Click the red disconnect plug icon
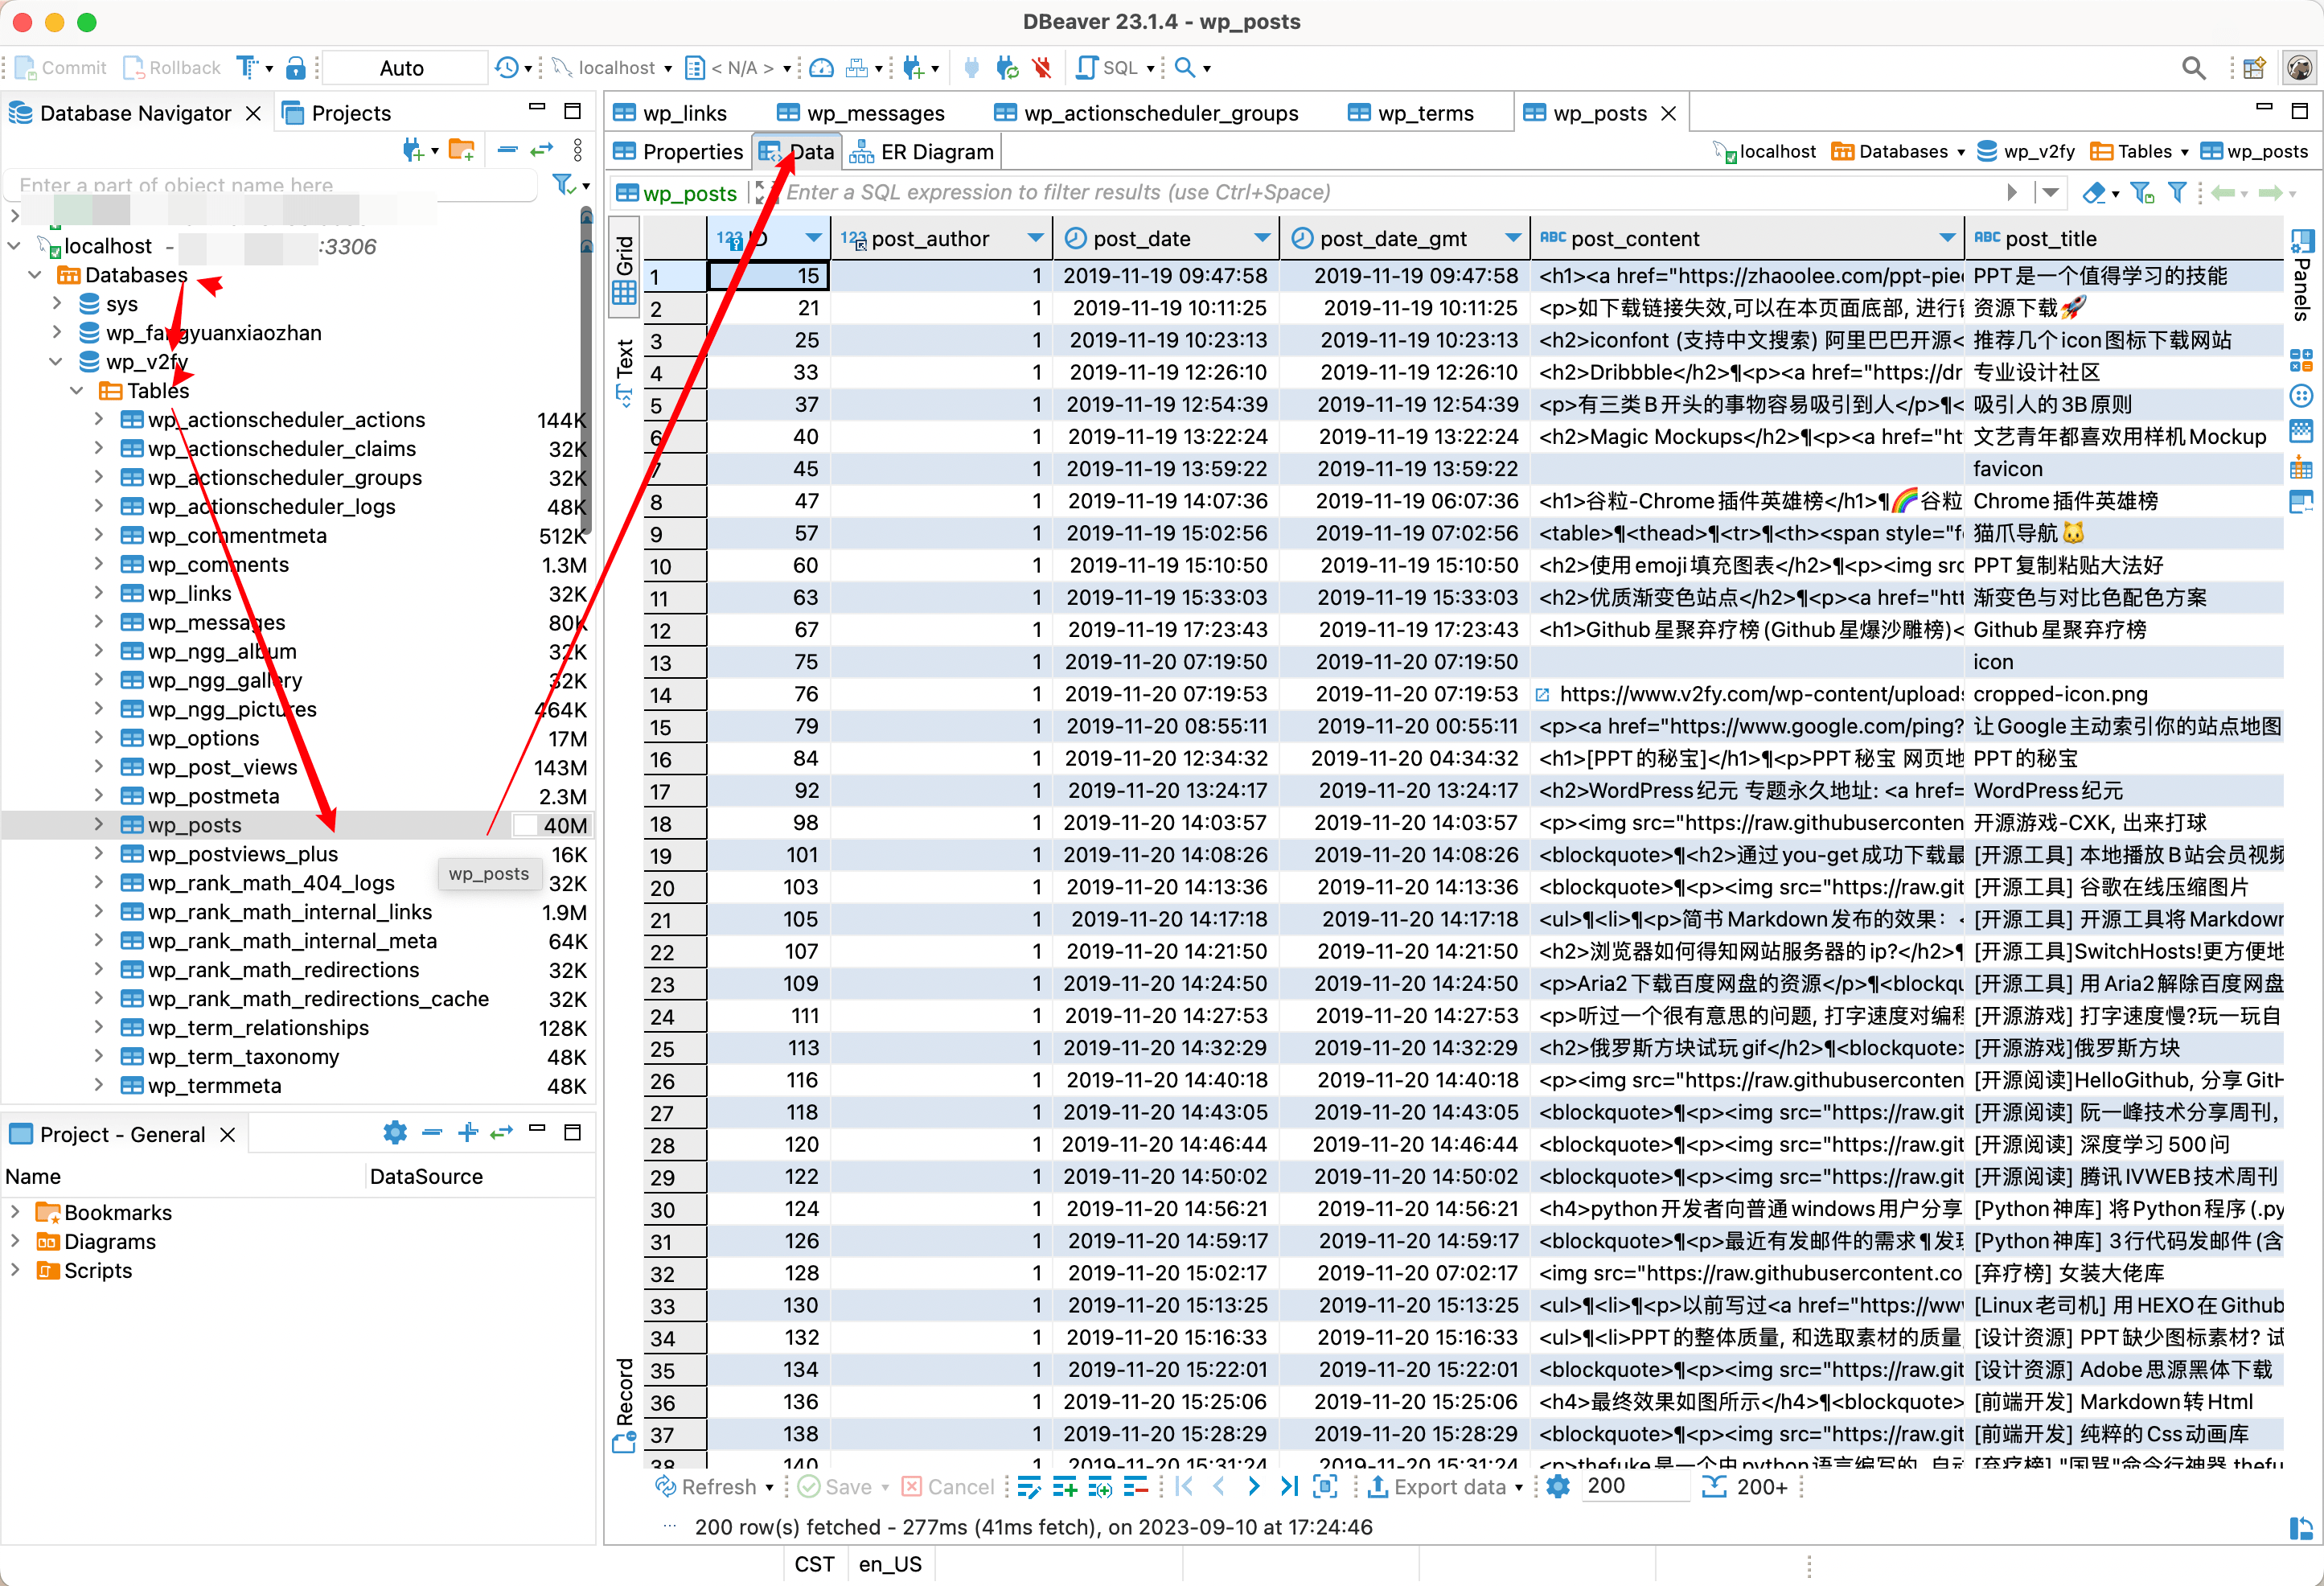This screenshot has width=2324, height=1586. point(1042,68)
